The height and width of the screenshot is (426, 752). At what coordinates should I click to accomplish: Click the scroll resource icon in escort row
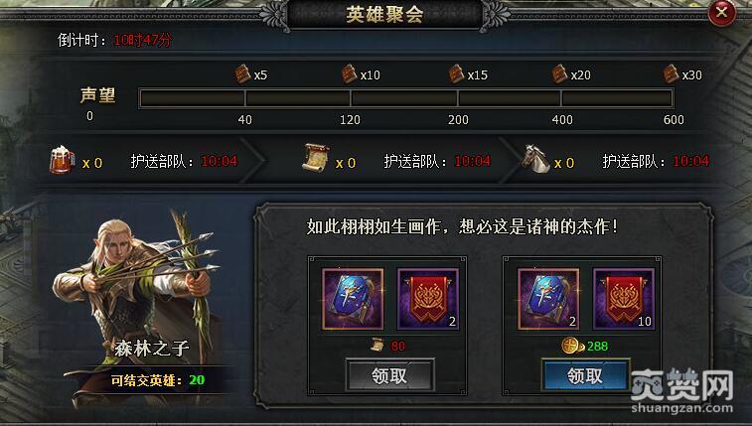coord(316,158)
